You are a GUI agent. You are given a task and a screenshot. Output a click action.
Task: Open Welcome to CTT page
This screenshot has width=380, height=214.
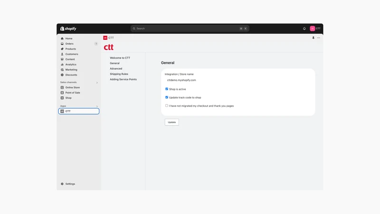point(120,58)
